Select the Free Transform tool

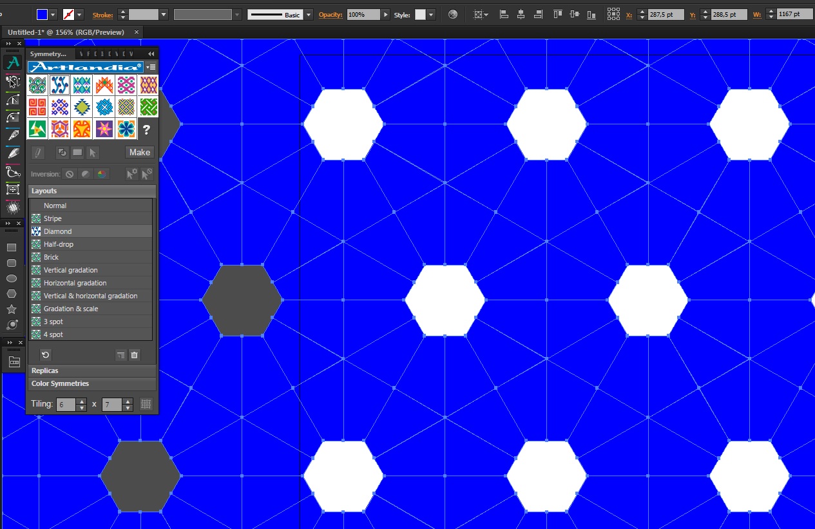[x=12, y=190]
